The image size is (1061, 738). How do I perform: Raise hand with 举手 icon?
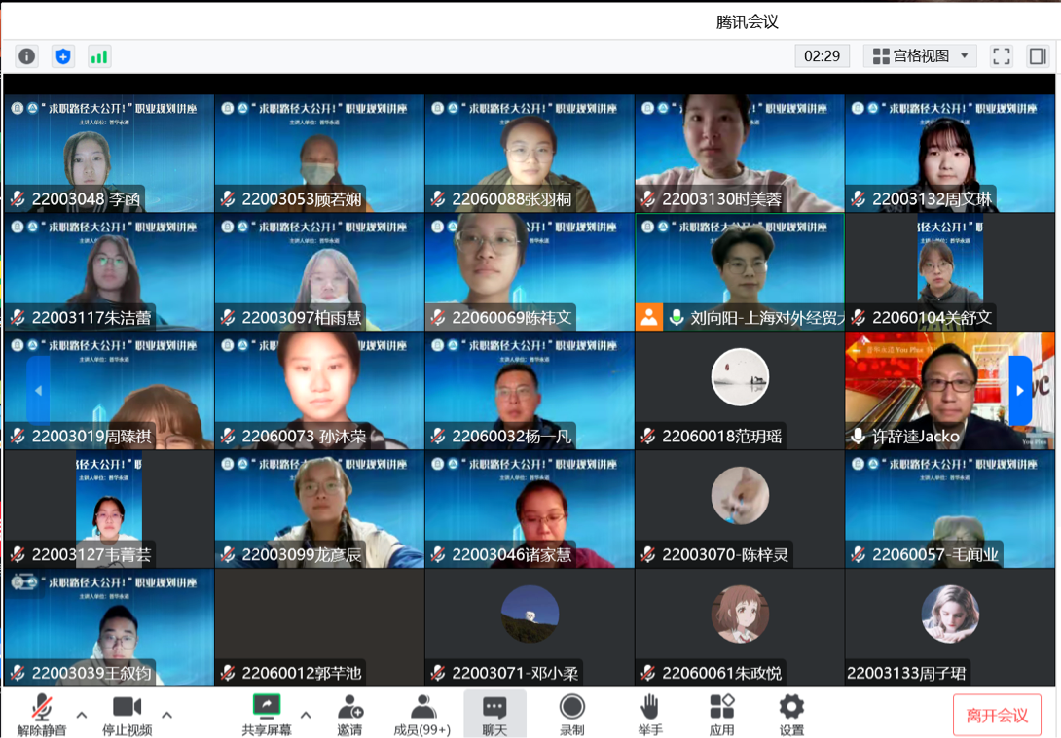coord(649,713)
